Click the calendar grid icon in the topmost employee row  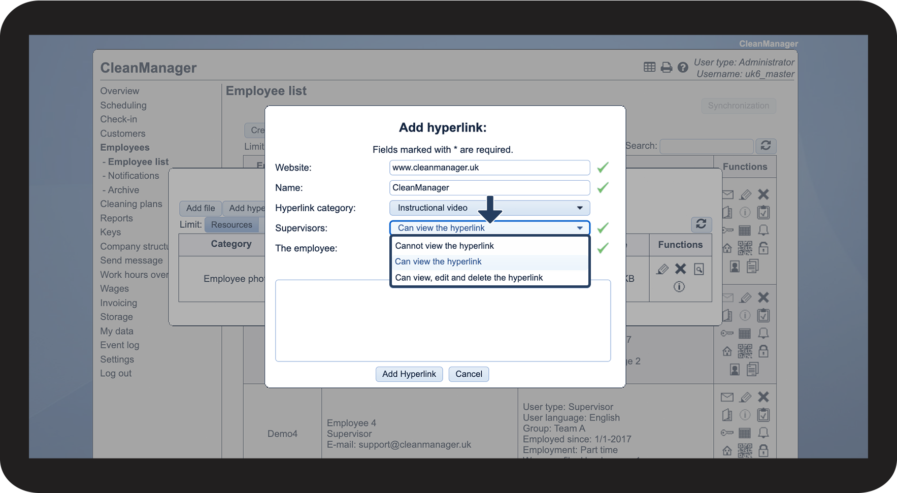(745, 231)
